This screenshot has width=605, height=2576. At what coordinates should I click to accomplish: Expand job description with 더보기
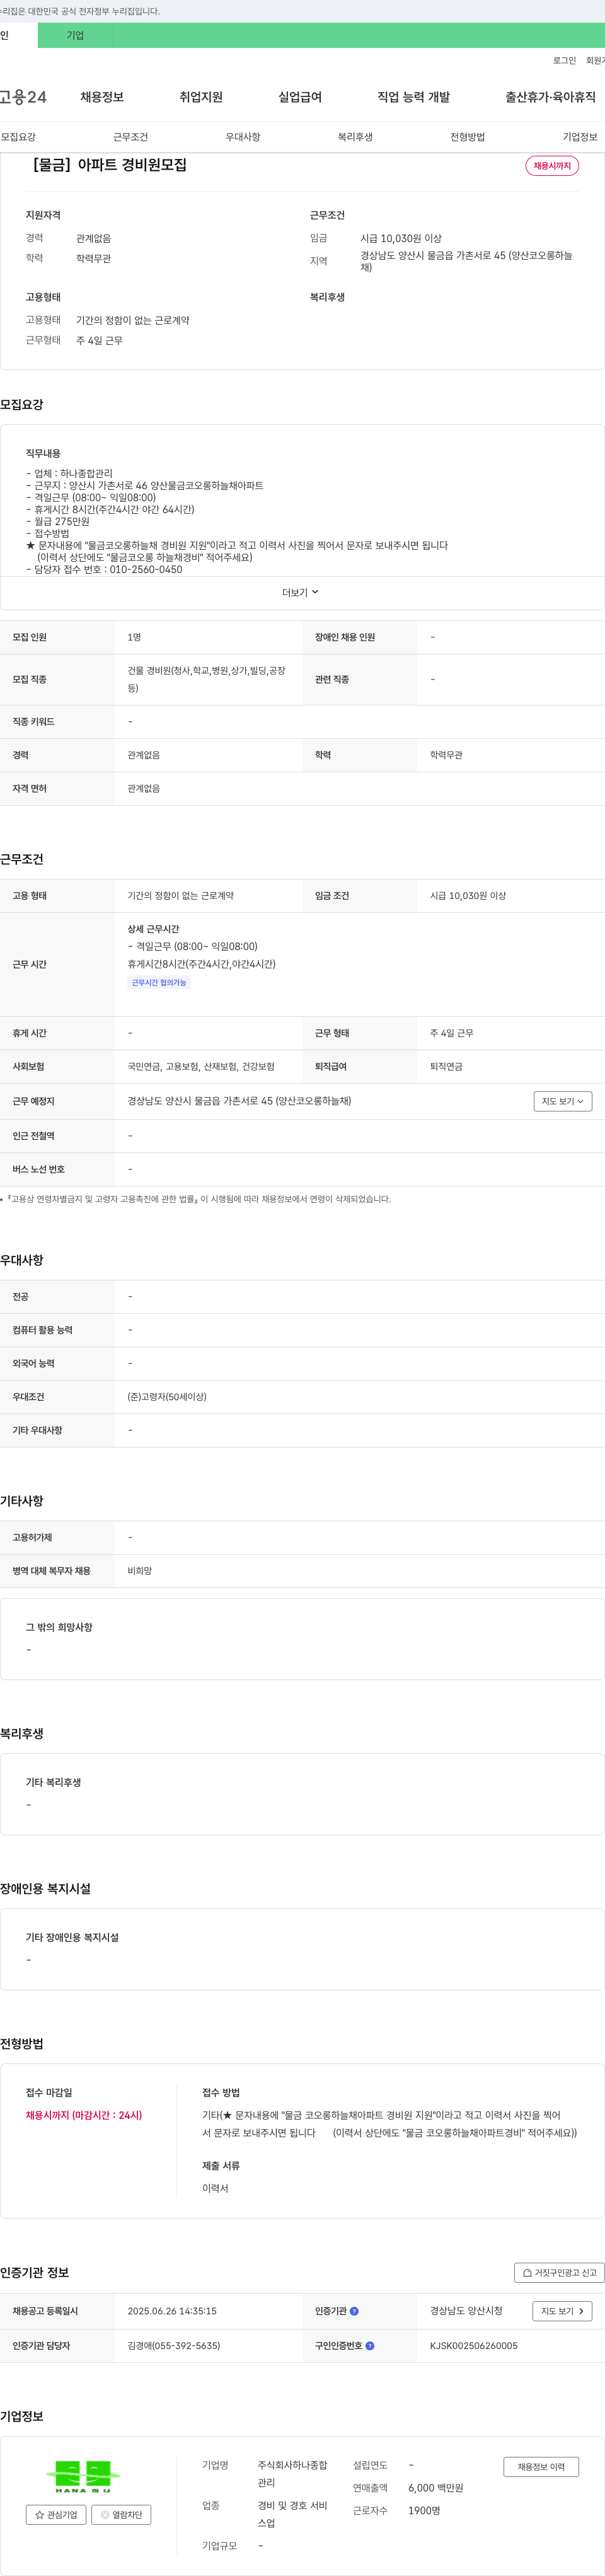[x=300, y=593]
